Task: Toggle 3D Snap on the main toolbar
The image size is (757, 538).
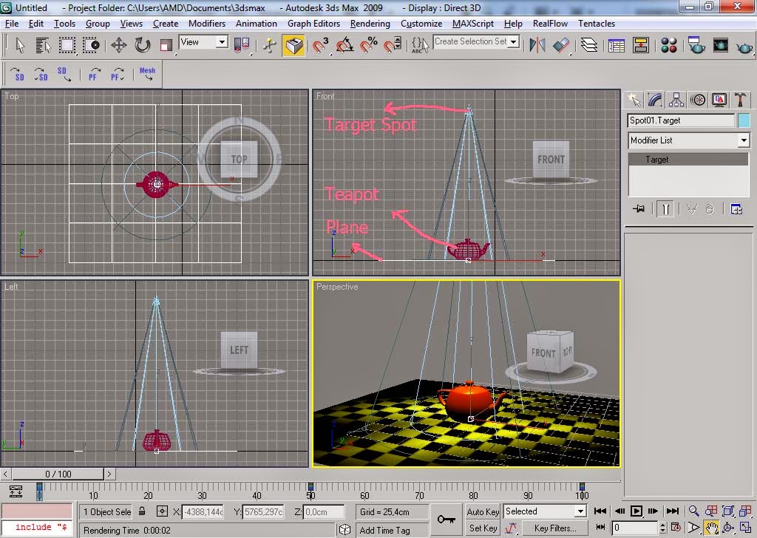Action: 319,46
